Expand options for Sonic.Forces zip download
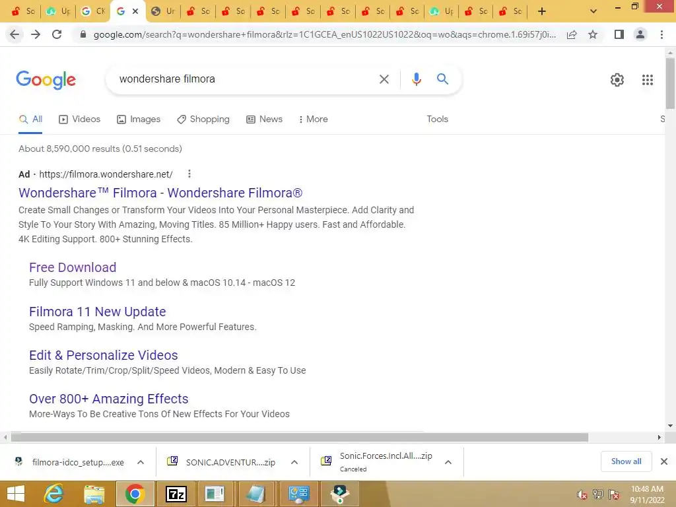Viewport: 676px width, 507px height. (x=448, y=462)
